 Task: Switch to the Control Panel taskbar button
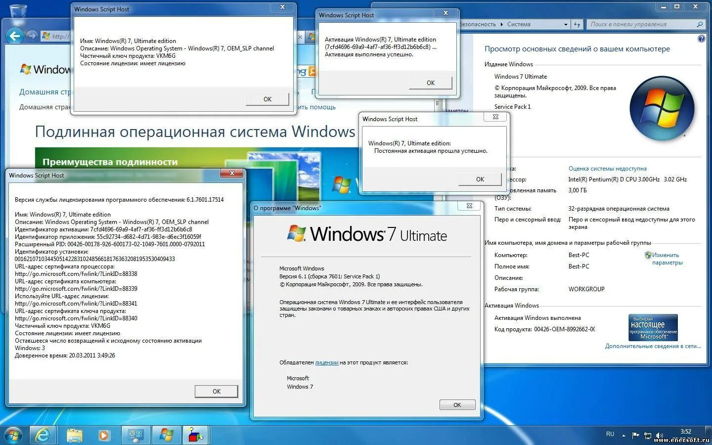pos(135,435)
